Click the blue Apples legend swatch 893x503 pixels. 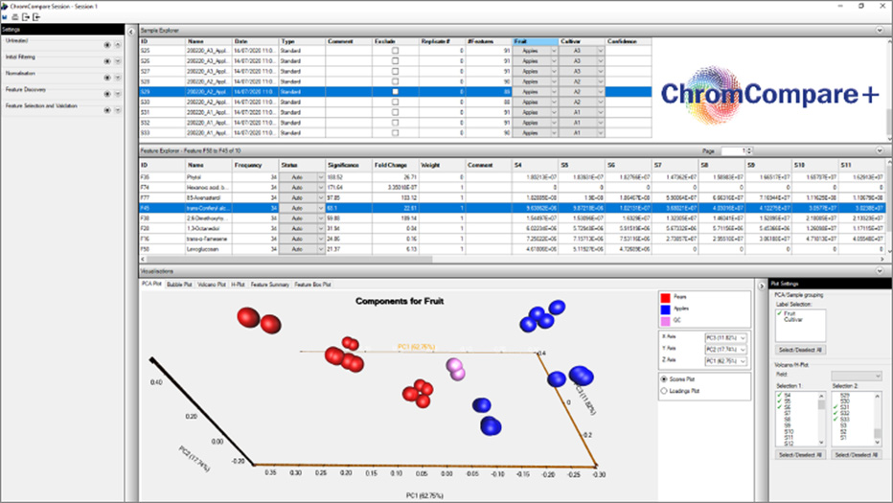pyautogui.click(x=665, y=309)
